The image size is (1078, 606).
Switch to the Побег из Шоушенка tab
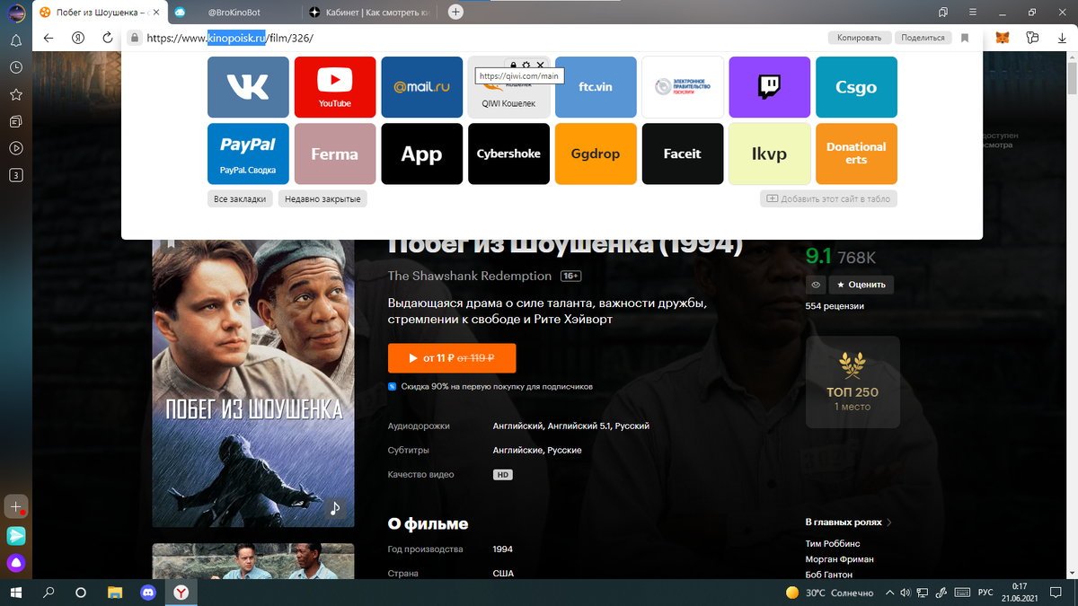[101, 12]
